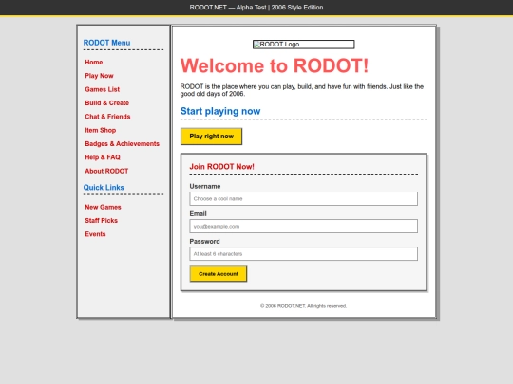Click the Username field label
This screenshot has height=384, width=513.
pos(205,186)
